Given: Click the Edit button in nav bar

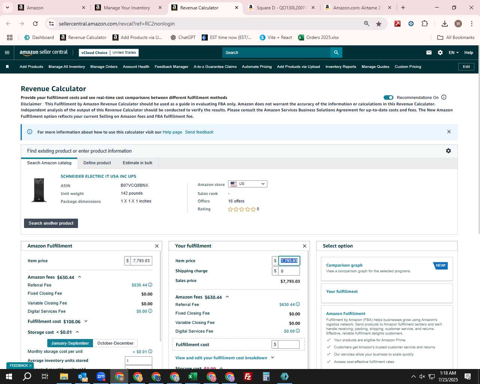Looking at the screenshot, I should [x=466, y=67].
